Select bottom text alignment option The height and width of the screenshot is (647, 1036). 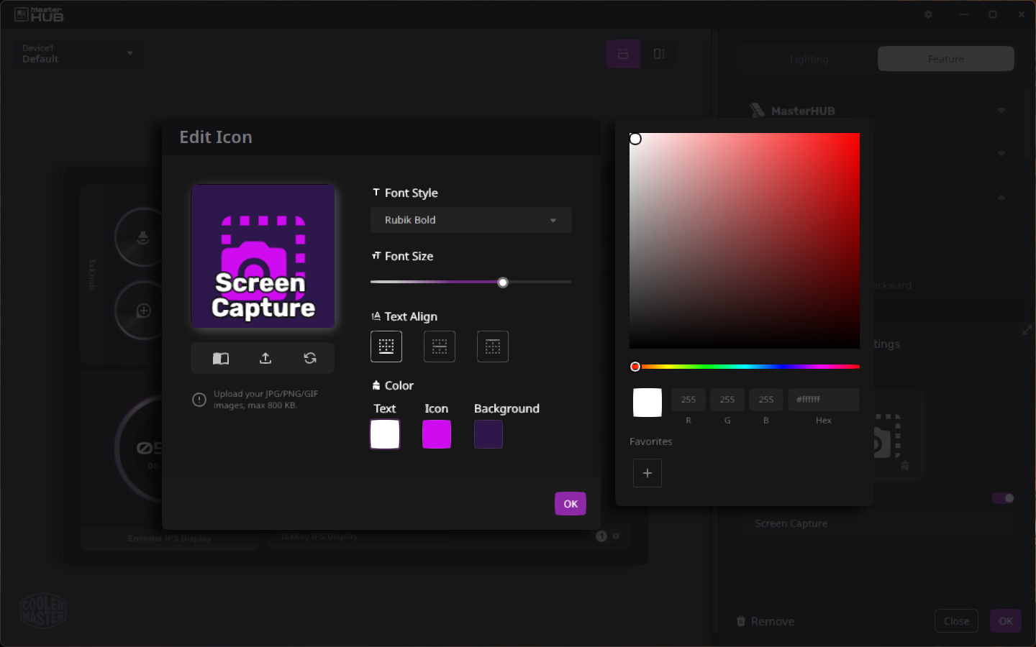pos(386,347)
